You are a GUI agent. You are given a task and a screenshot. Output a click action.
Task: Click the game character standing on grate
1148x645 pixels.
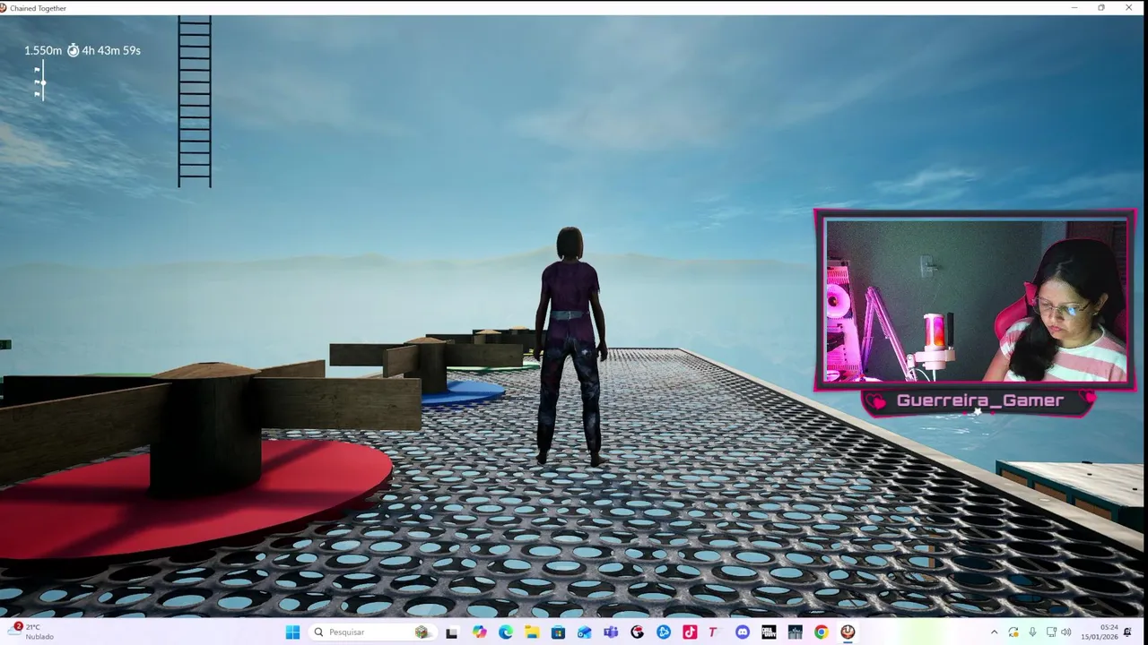[x=570, y=346]
